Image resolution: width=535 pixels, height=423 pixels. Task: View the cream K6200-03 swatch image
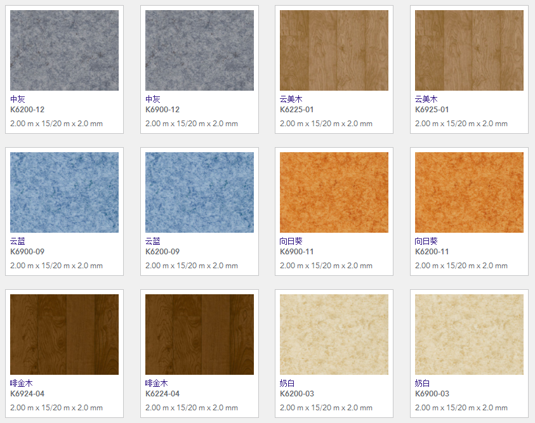[x=334, y=334]
